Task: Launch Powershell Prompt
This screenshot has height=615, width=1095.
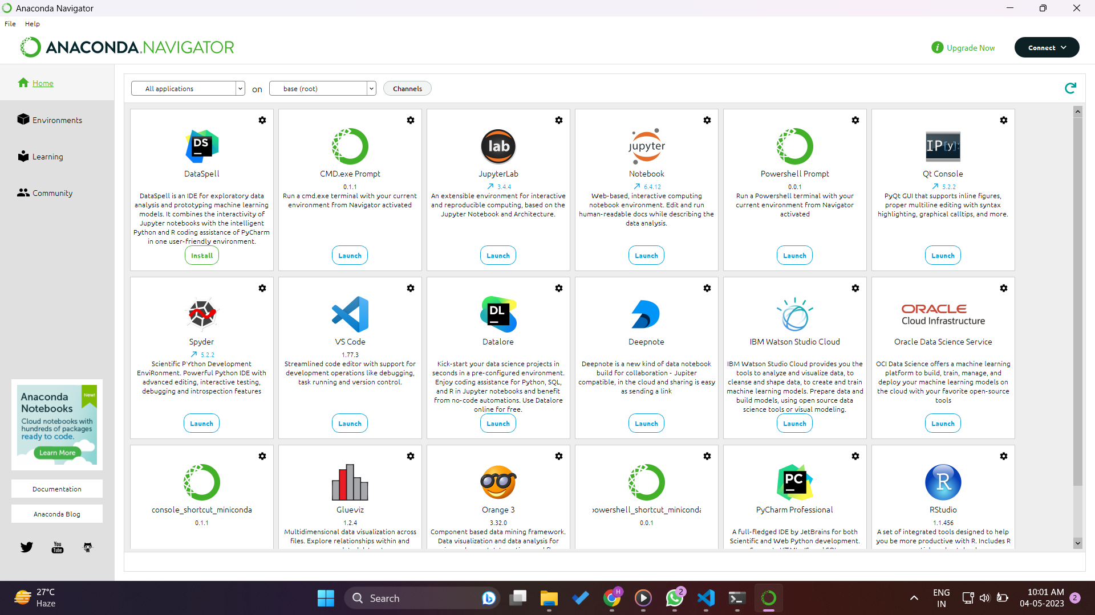Action: click(795, 256)
